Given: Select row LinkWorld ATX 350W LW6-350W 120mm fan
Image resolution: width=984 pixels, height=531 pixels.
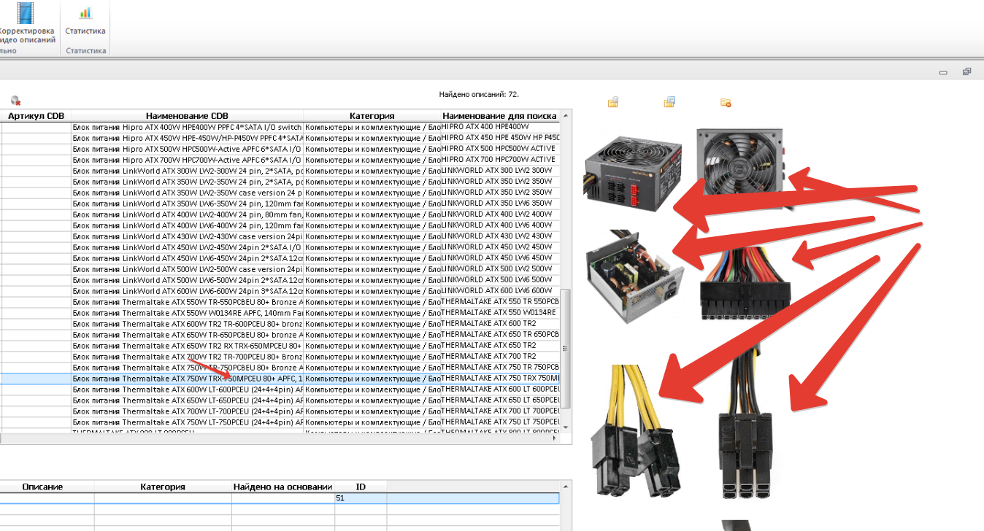Looking at the screenshot, I should click(x=280, y=204).
